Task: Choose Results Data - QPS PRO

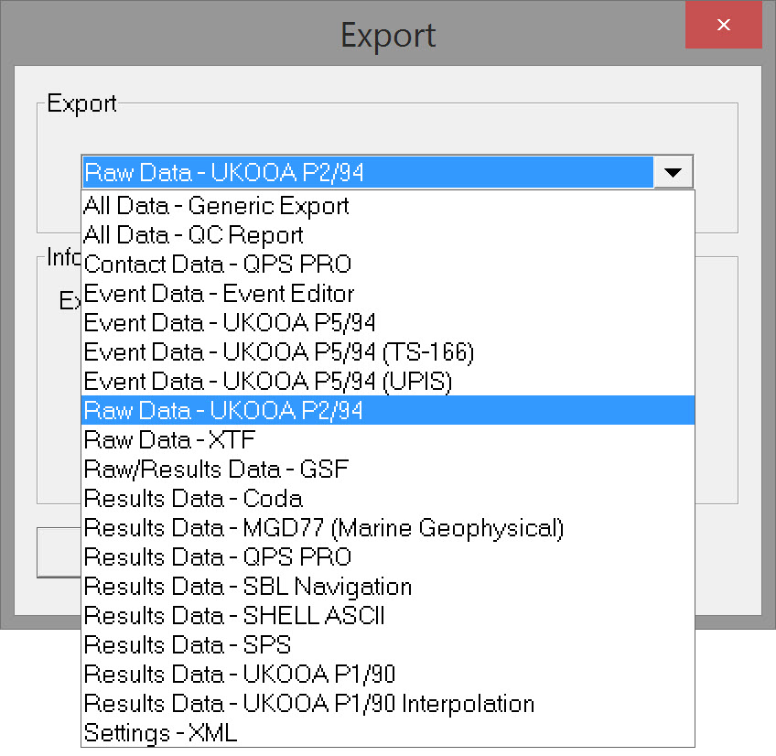Action: pyautogui.click(x=218, y=557)
